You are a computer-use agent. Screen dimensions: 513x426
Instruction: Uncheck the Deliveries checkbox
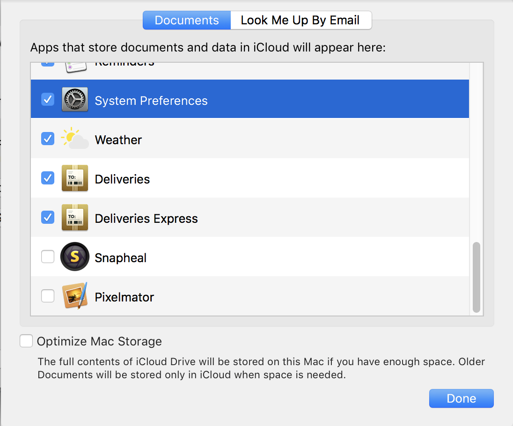pyautogui.click(x=48, y=178)
